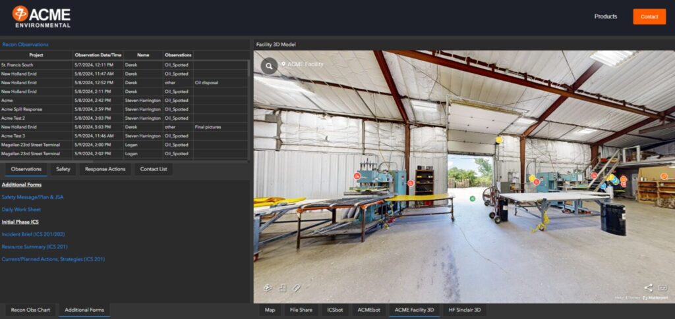Open yellow tag above the overhead door
This screenshot has height=319, width=675.
[x=499, y=139]
